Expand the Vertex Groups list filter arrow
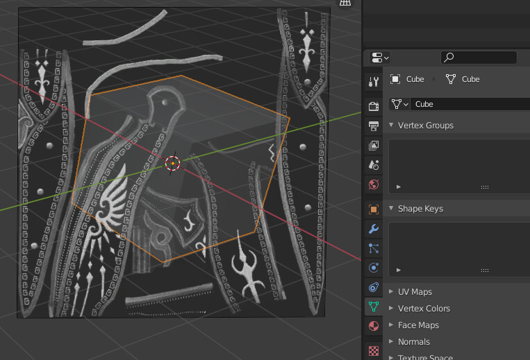The height and width of the screenshot is (360, 530). 399,187
